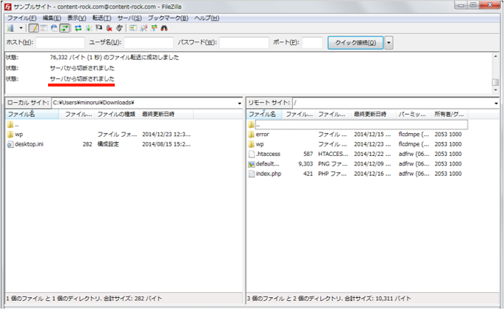The image size is (504, 309).
Task: Toggle the transfer queue display
Action: pyautogui.click(x=64, y=28)
